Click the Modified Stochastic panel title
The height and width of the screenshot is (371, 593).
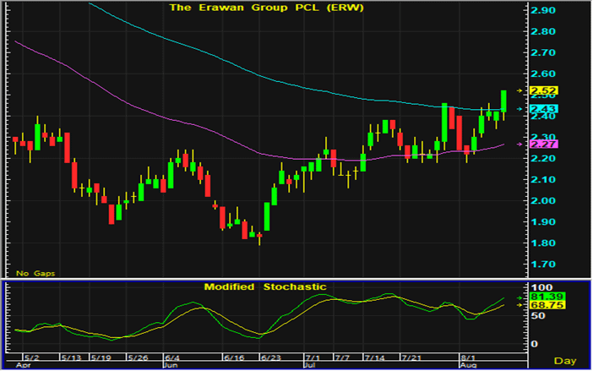pos(264,287)
